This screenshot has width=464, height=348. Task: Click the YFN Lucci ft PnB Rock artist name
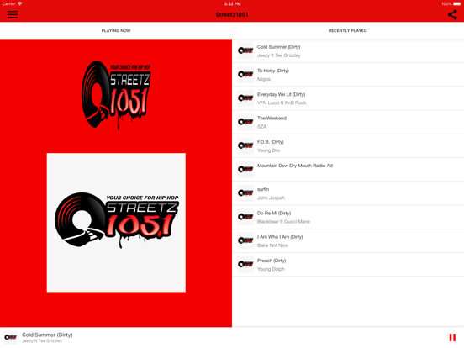click(282, 103)
